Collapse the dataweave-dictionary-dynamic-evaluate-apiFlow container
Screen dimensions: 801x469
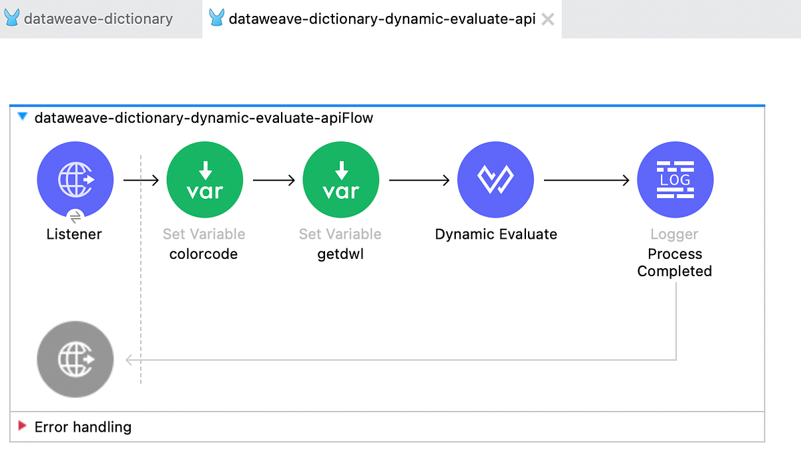pyautogui.click(x=22, y=117)
